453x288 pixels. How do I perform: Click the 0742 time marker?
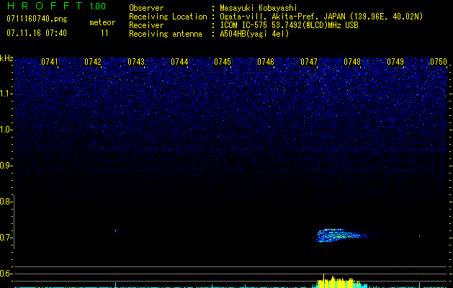click(x=93, y=62)
